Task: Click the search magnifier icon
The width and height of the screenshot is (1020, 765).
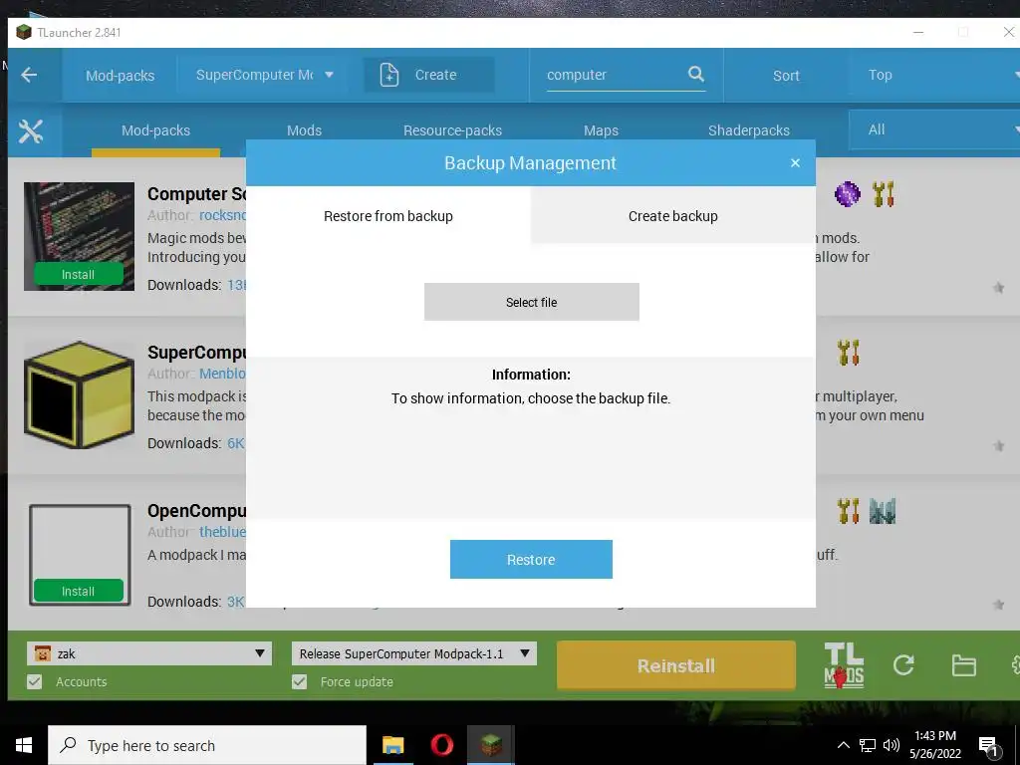Action: click(x=696, y=74)
